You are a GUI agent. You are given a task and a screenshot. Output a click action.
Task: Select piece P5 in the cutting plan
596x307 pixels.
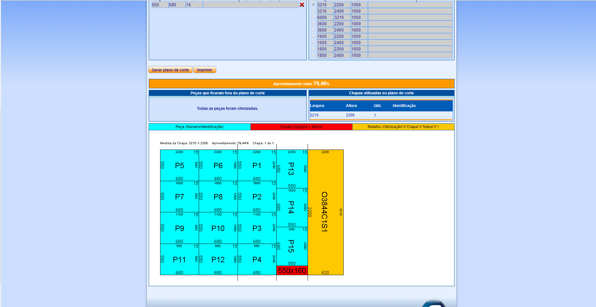(179, 165)
